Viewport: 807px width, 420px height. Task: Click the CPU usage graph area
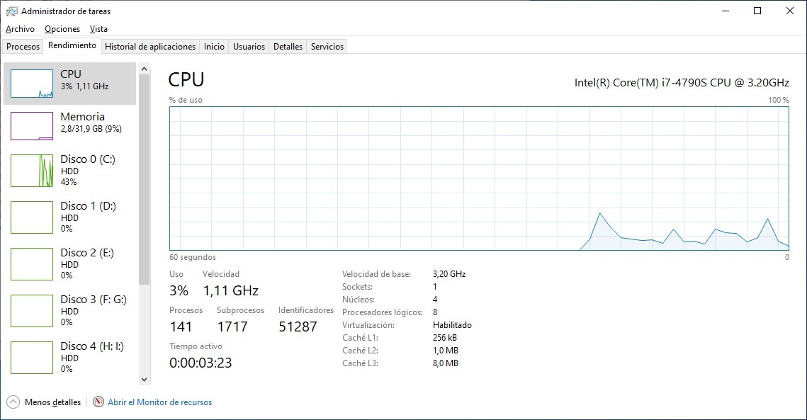pyautogui.click(x=478, y=178)
